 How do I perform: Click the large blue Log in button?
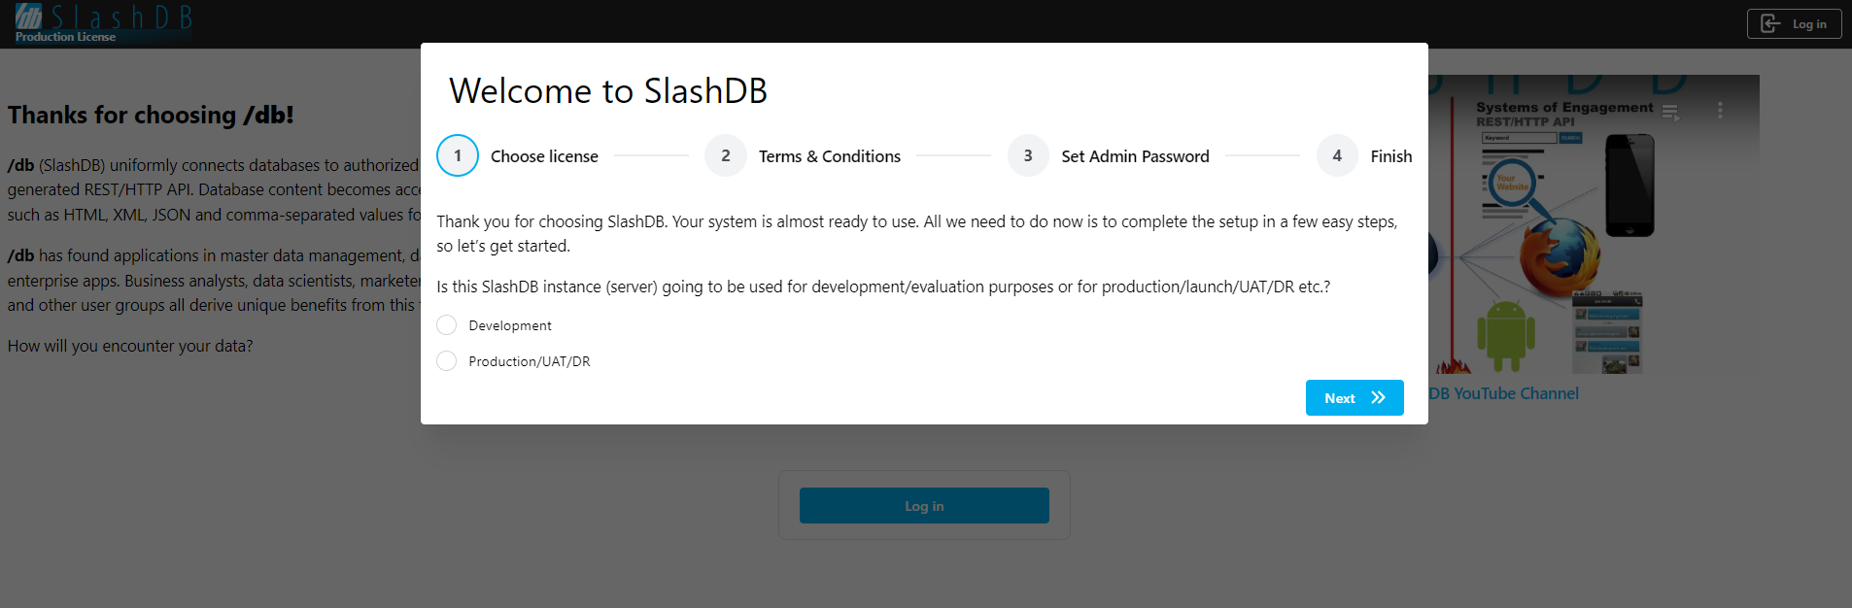pyautogui.click(x=924, y=506)
